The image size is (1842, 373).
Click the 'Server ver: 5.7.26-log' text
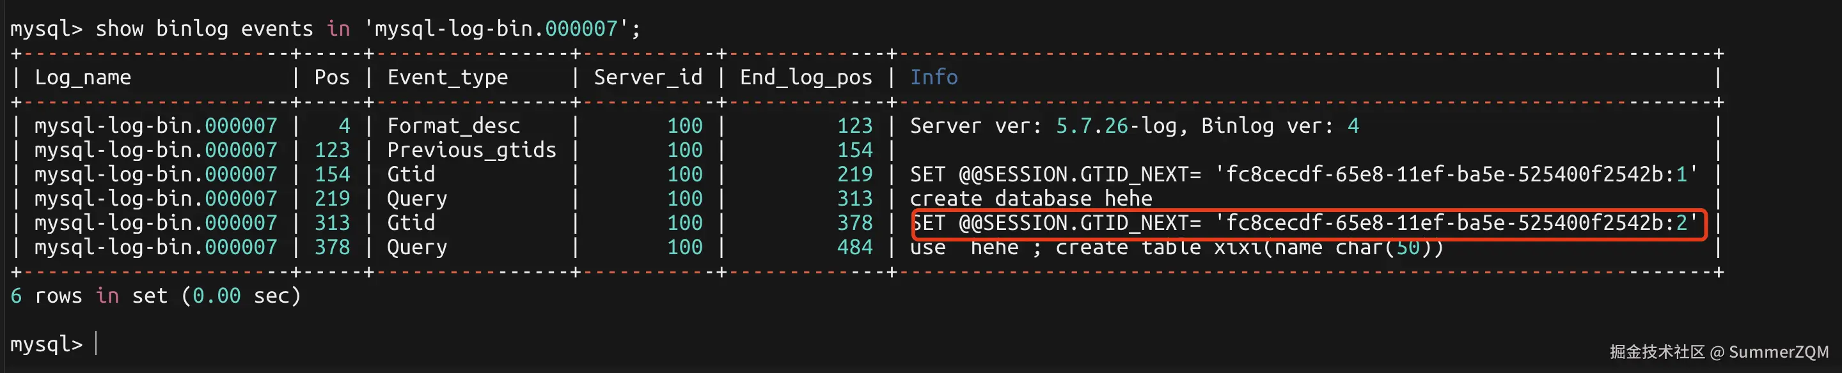pos(1043,126)
